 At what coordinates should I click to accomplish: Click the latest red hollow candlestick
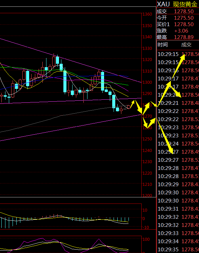pos(128,107)
